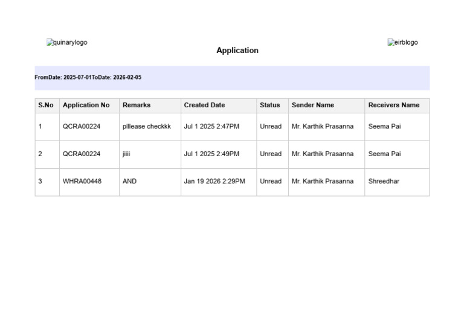Screen dimensions: 464x328
Task: Click date Jan 19 2026 2:29PM
Action: (214, 181)
